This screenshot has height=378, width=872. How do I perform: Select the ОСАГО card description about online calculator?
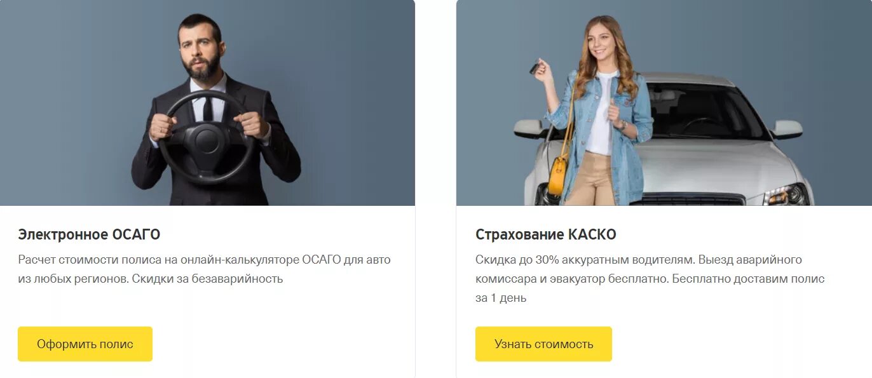204,269
